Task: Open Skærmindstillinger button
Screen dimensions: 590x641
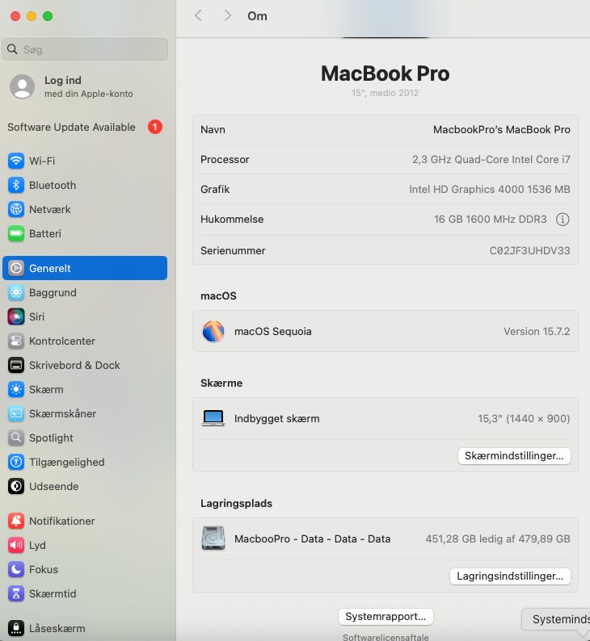Action: (514, 456)
